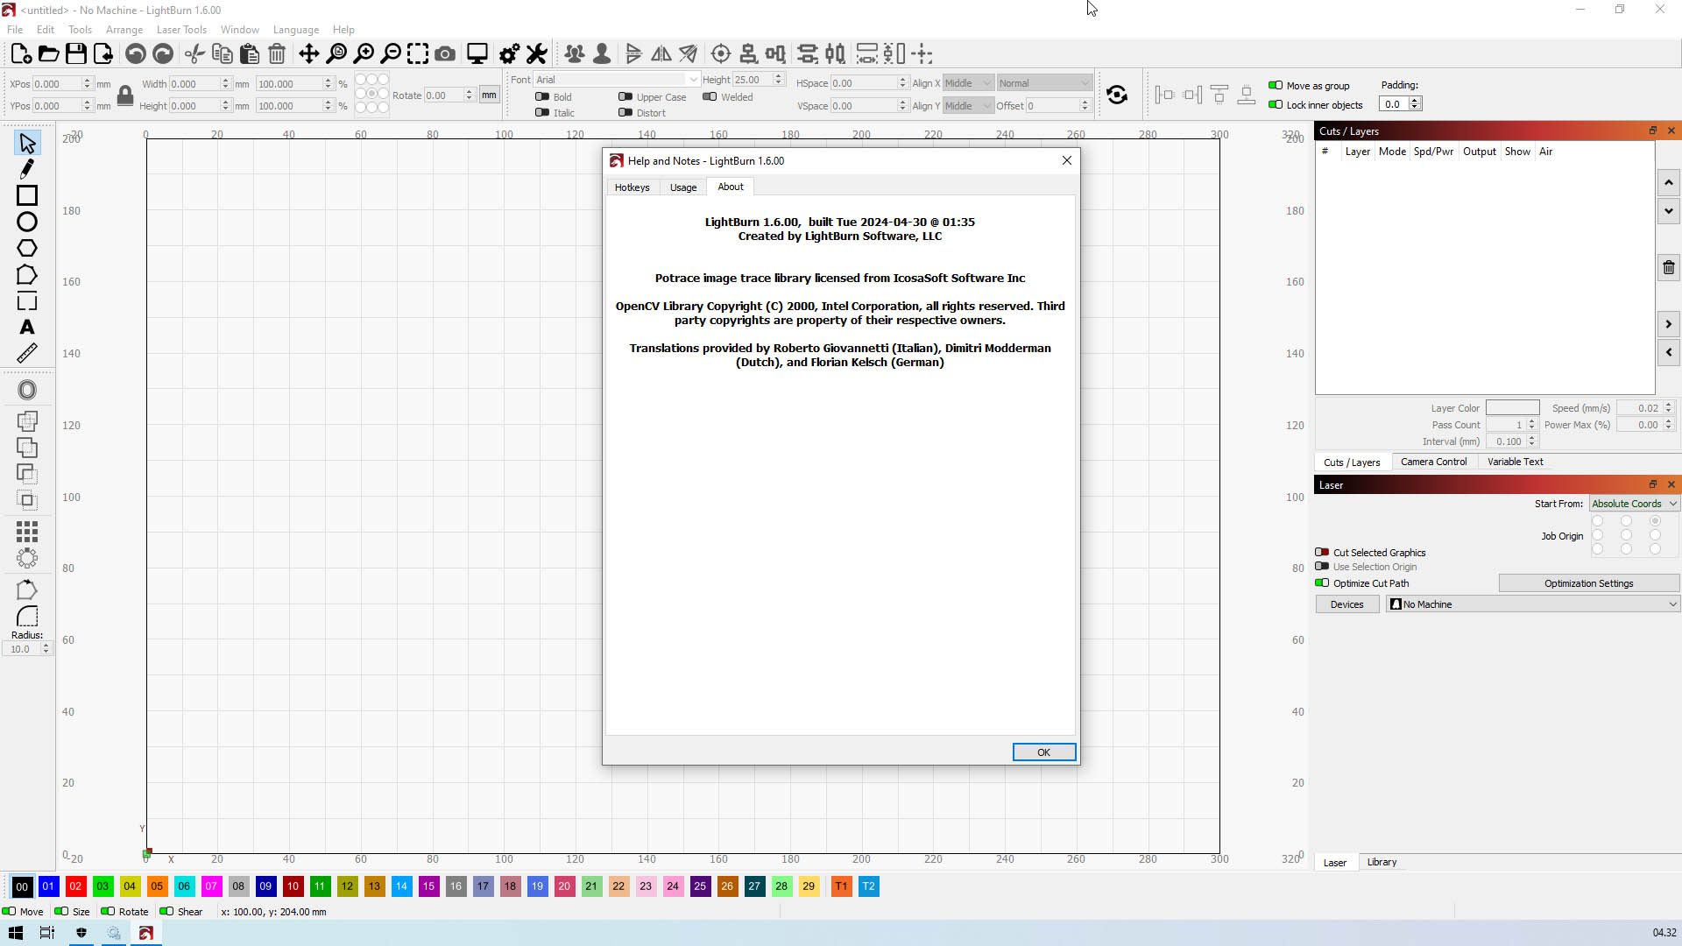
Task: Switch to the Hotkeys tab
Action: click(x=632, y=187)
